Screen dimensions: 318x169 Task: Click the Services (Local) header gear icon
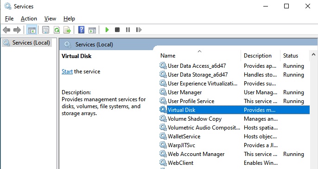(x=68, y=45)
